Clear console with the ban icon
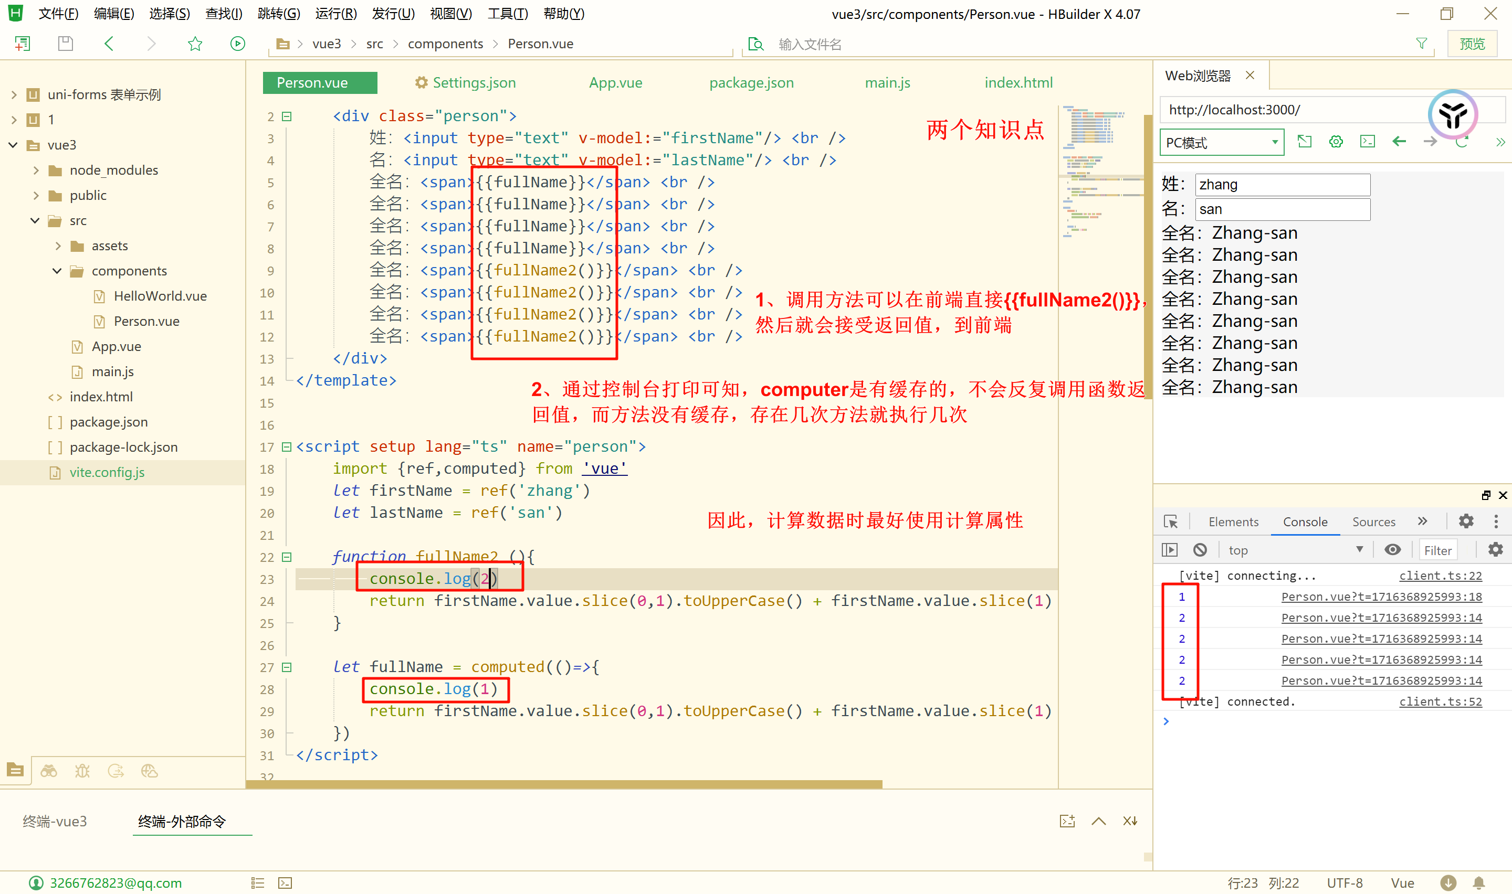Image resolution: width=1512 pixels, height=894 pixels. (x=1200, y=549)
